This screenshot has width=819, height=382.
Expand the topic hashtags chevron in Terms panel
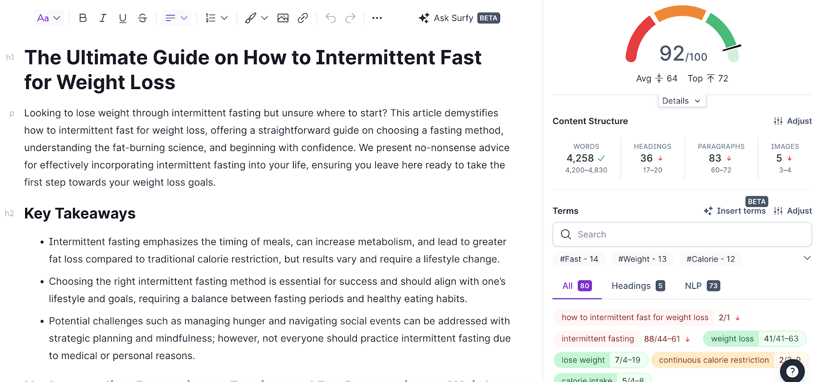point(807,258)
